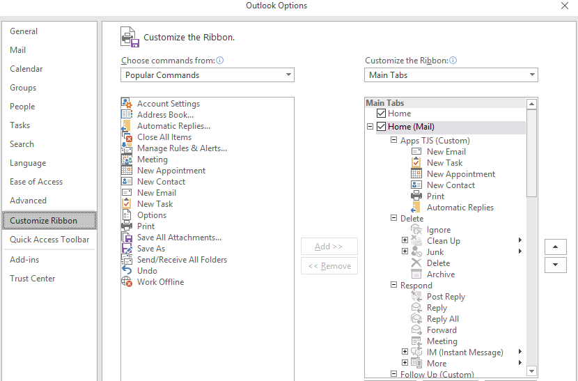
Task: Click the Account Settings icon in commands list
Action: coord(127,104)
